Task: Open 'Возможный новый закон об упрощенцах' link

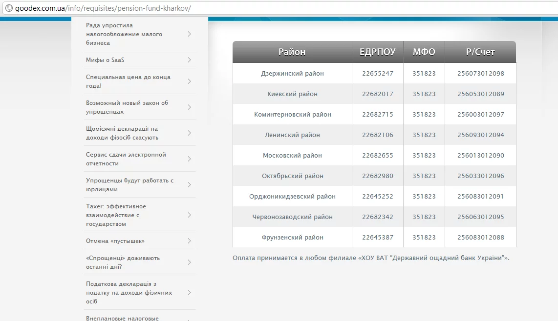Action: (x=127, y=107)
